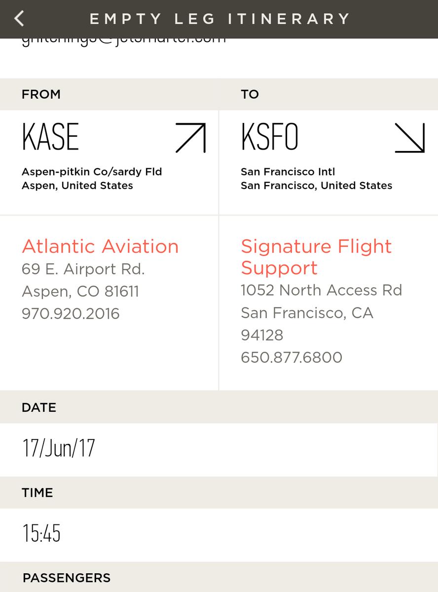Tap the KASE airport code
This screenshot has height=592, width=438.
[50, 137]
